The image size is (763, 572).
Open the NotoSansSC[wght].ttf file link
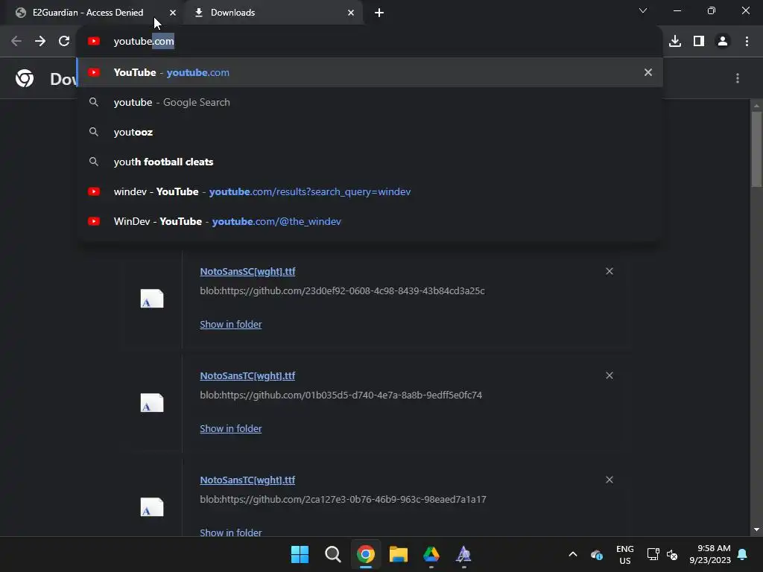247,271
